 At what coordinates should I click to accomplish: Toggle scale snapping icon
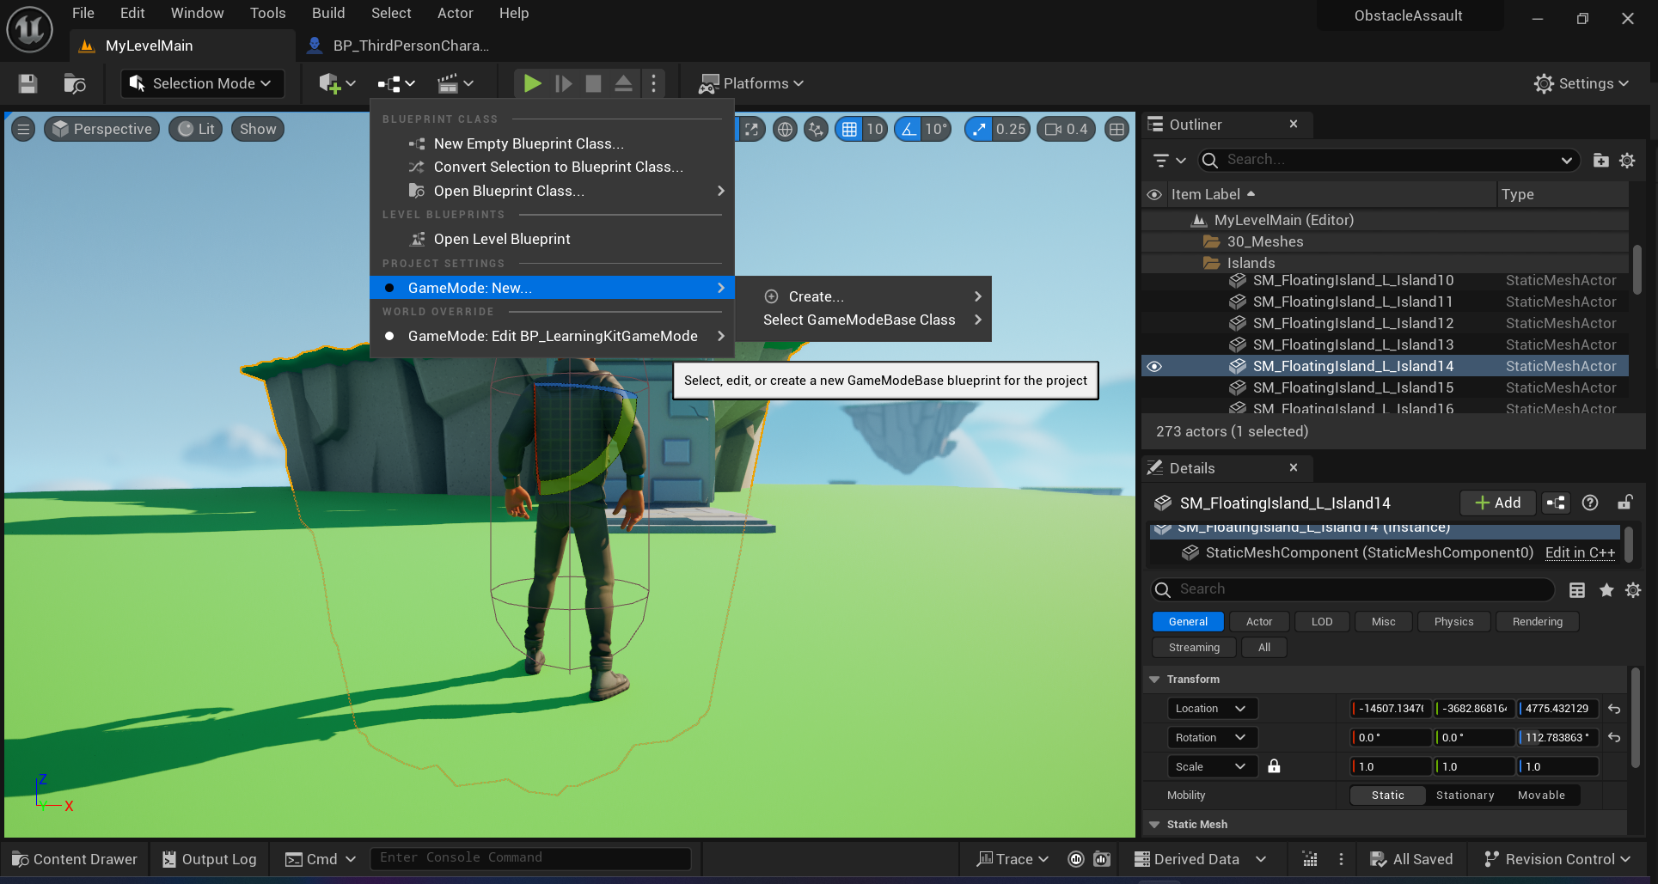click(978, 129)
